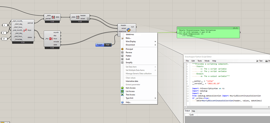The image size is (270, 123).
Task: Click the red HOY to DateTime icon
Action: (x=51, y=39)
